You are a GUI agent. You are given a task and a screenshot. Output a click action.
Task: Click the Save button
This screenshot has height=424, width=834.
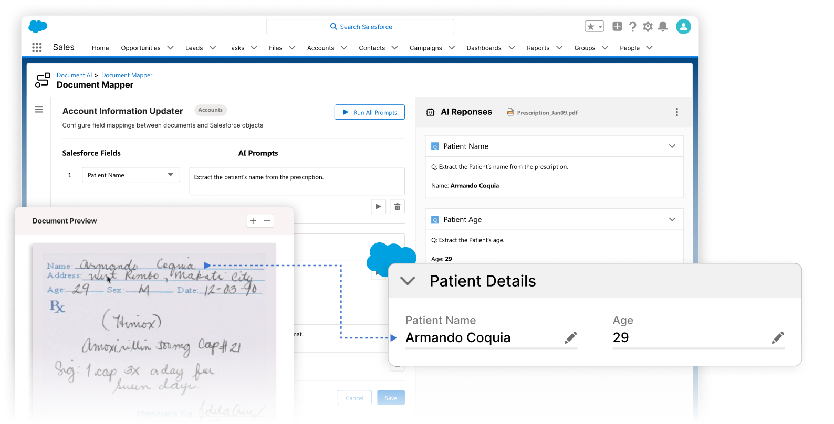pos(391,398)
